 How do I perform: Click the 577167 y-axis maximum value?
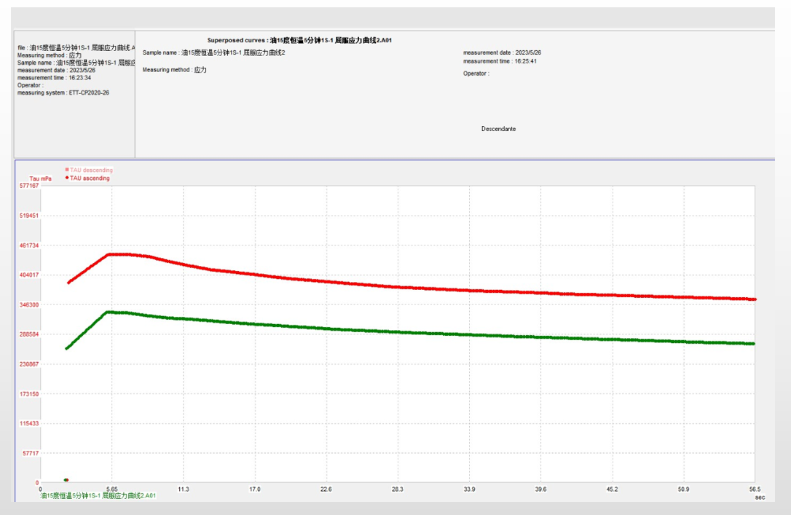click(x=29, y=186)
